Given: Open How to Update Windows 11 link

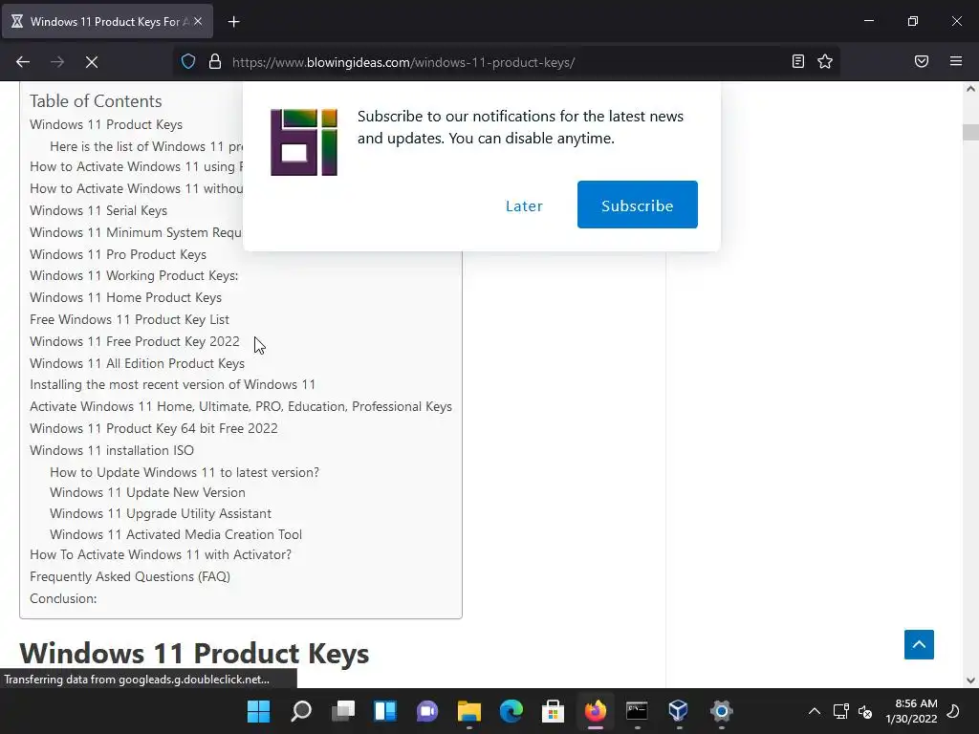Looking at the screenshot, I should [x=185, y=472].
